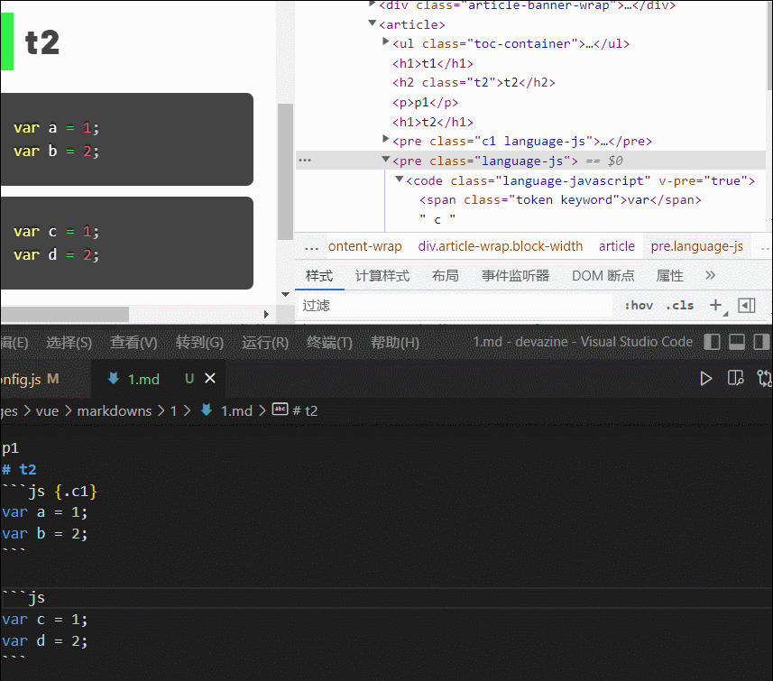Open the 运行(R) menu
Viewport: 773px width, 681px height.
(x=265, y=342)
